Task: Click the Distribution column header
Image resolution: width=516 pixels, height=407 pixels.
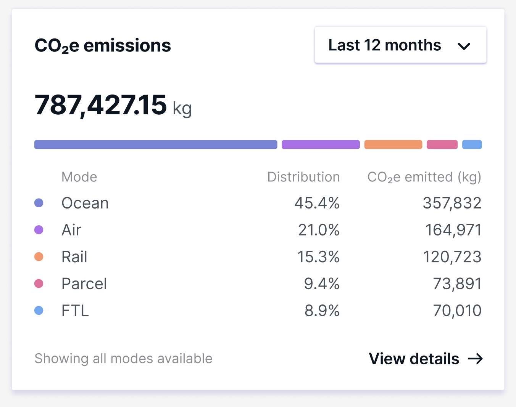Action: tap(303, 177)
